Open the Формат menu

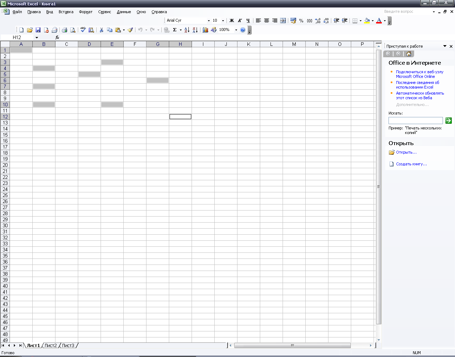click(86, 12)
